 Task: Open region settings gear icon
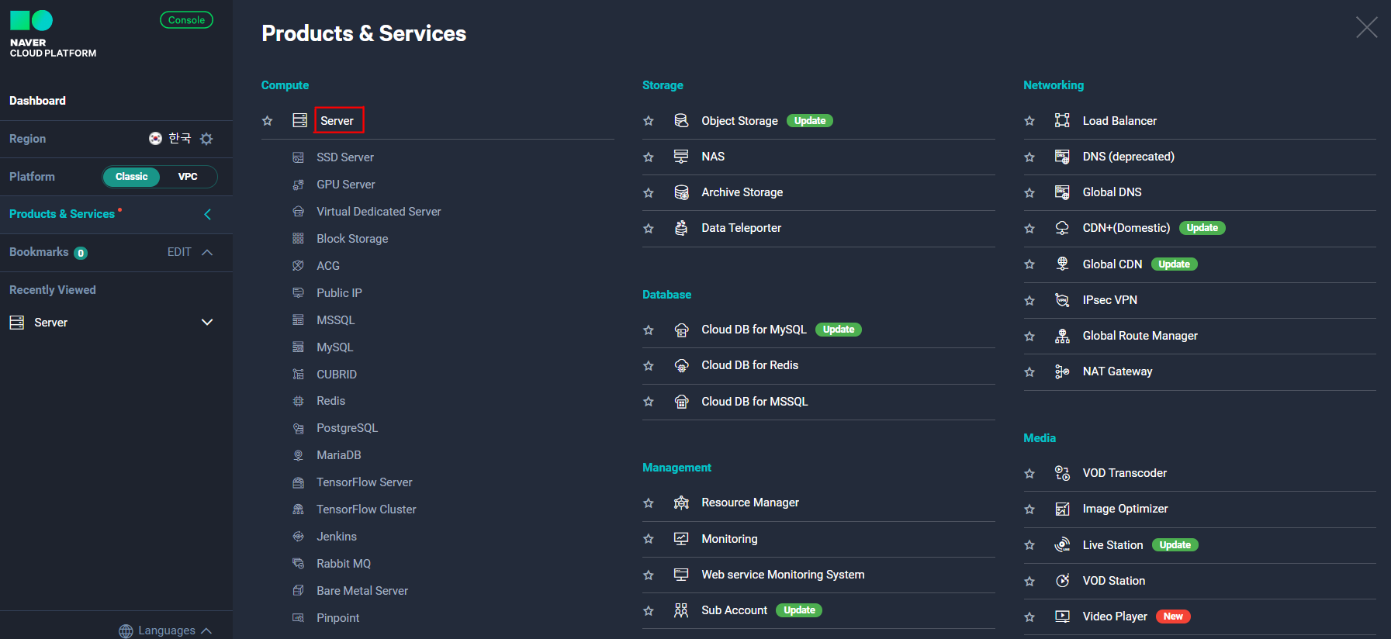(x=206, y=139)
